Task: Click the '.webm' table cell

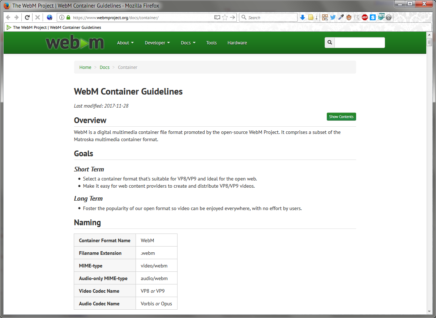Action: (x=157, y=253)
